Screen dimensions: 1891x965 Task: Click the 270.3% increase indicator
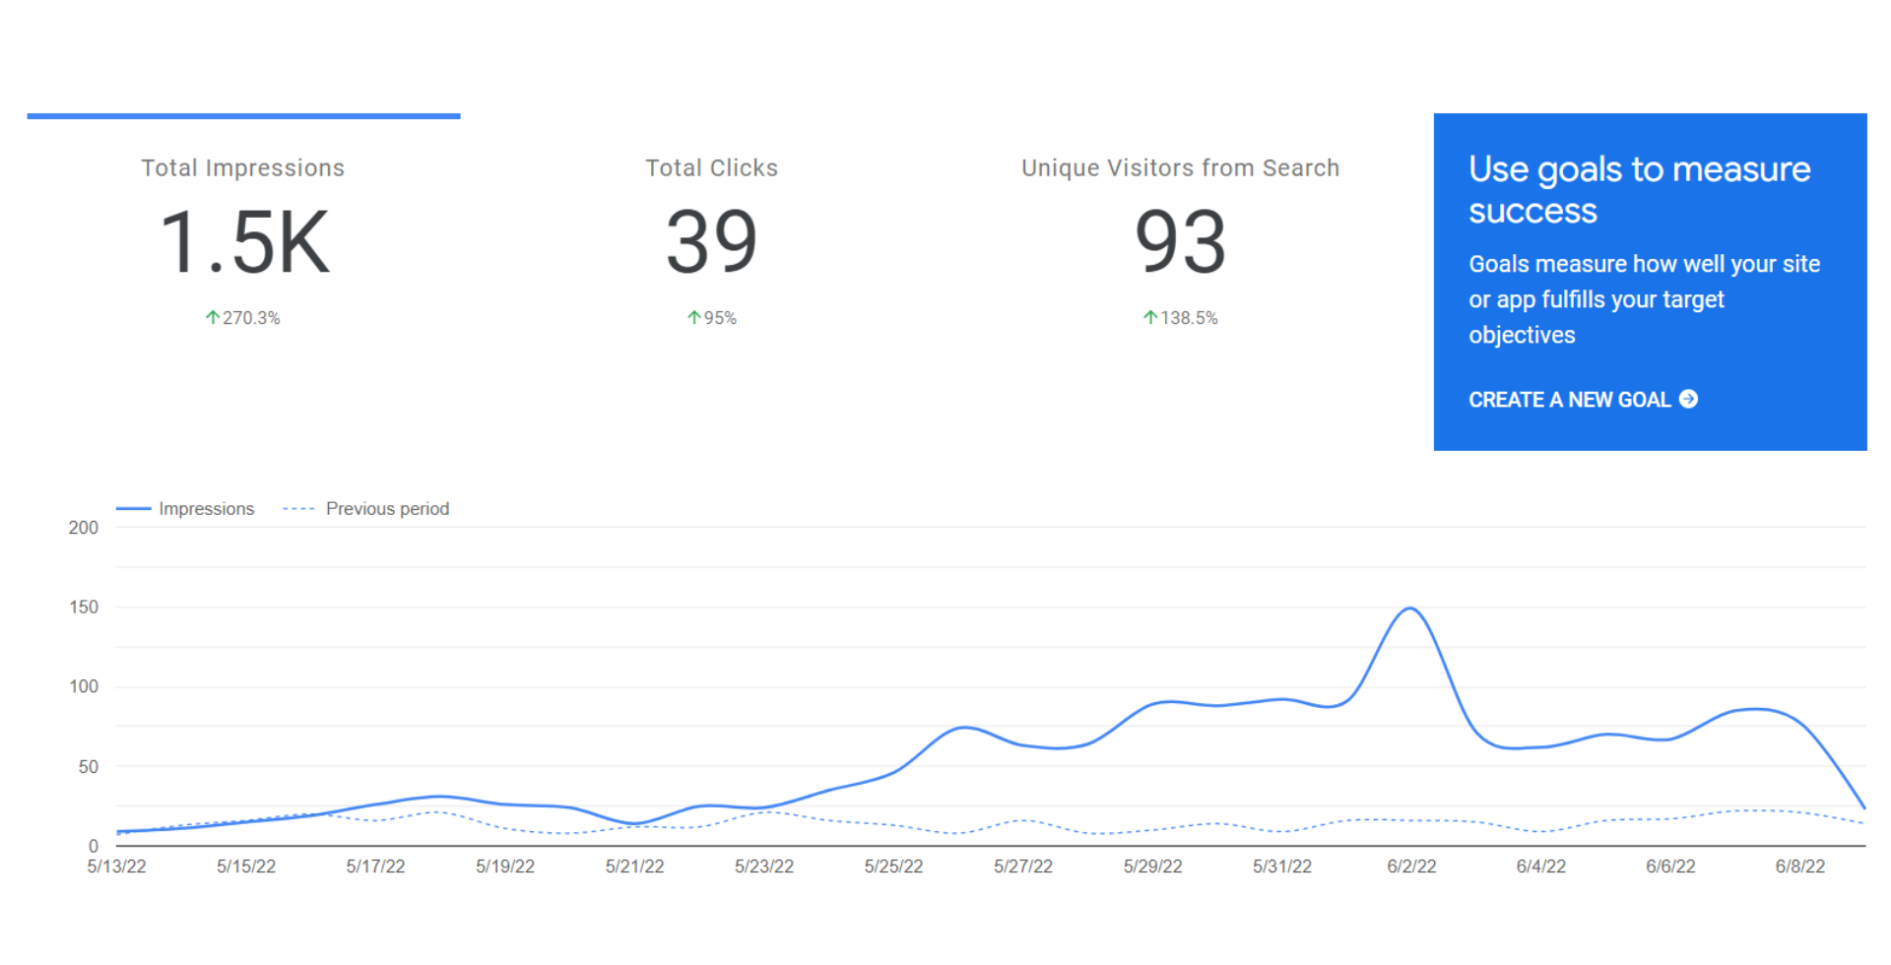242,318
